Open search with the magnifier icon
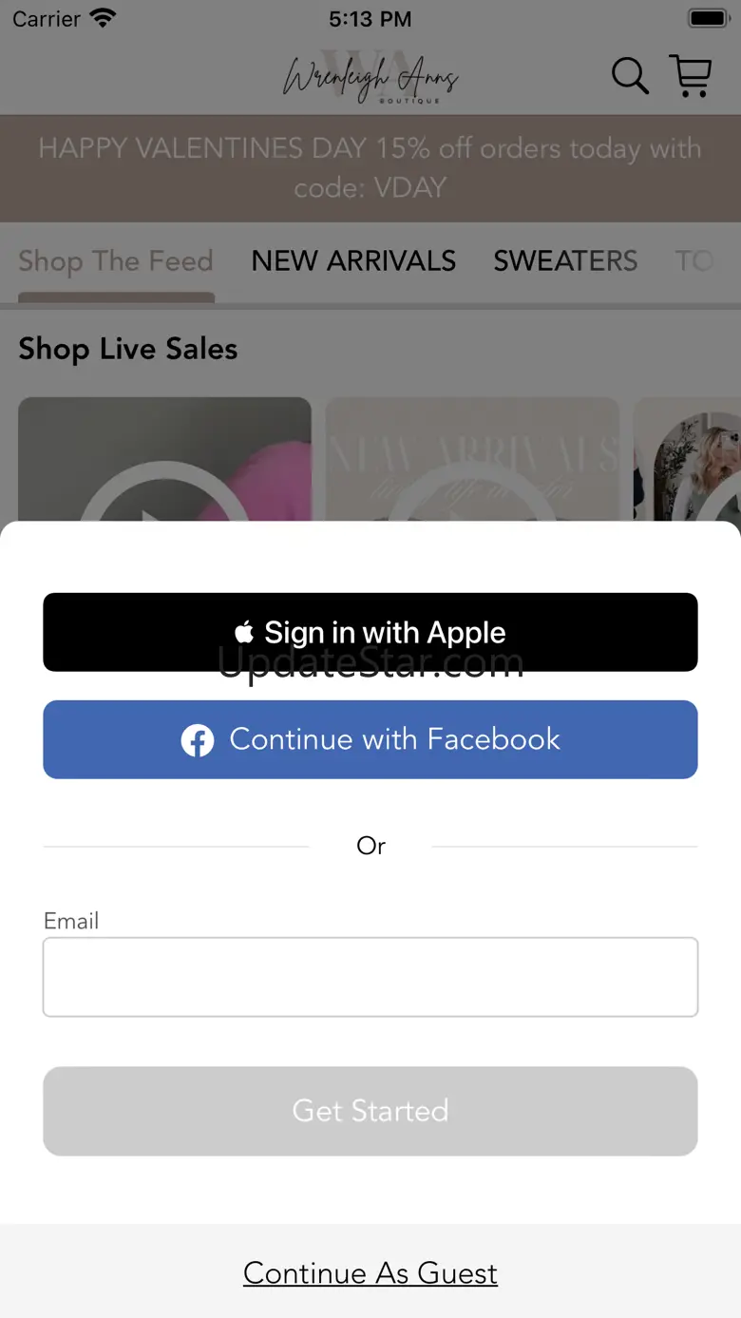 point(630,76)
